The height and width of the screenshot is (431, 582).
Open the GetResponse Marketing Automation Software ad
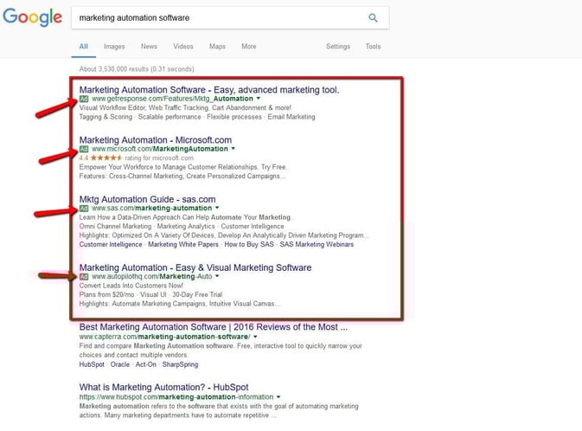click(x=209, y=89)
